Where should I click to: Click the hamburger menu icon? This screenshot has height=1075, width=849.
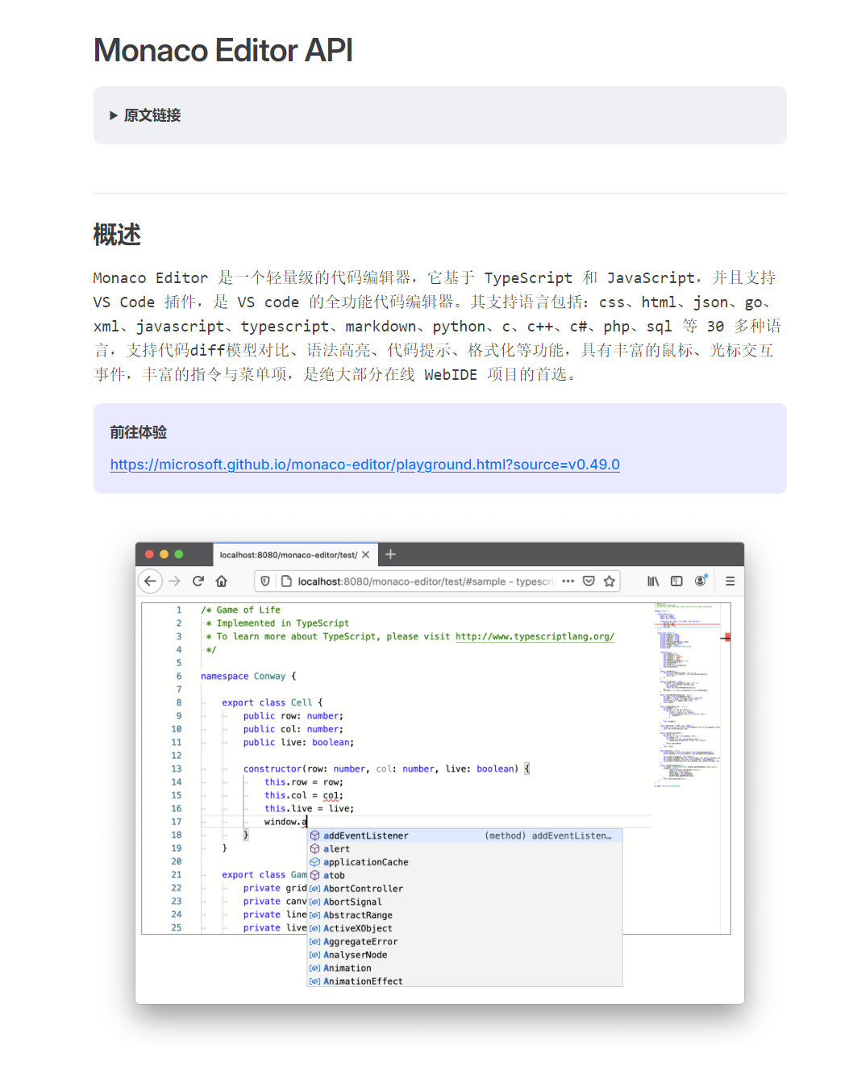[730, 581]
